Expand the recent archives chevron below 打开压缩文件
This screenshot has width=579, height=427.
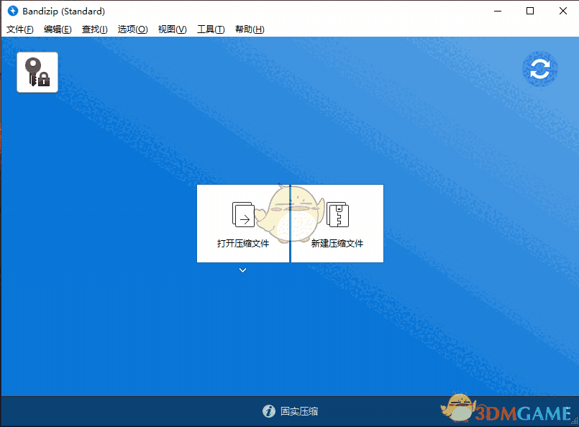pos(242,270)
